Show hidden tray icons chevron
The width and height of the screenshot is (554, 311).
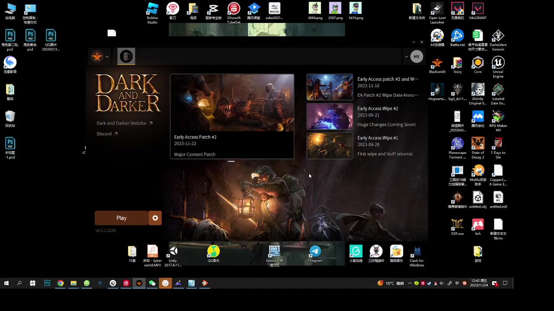pos(410,283)
